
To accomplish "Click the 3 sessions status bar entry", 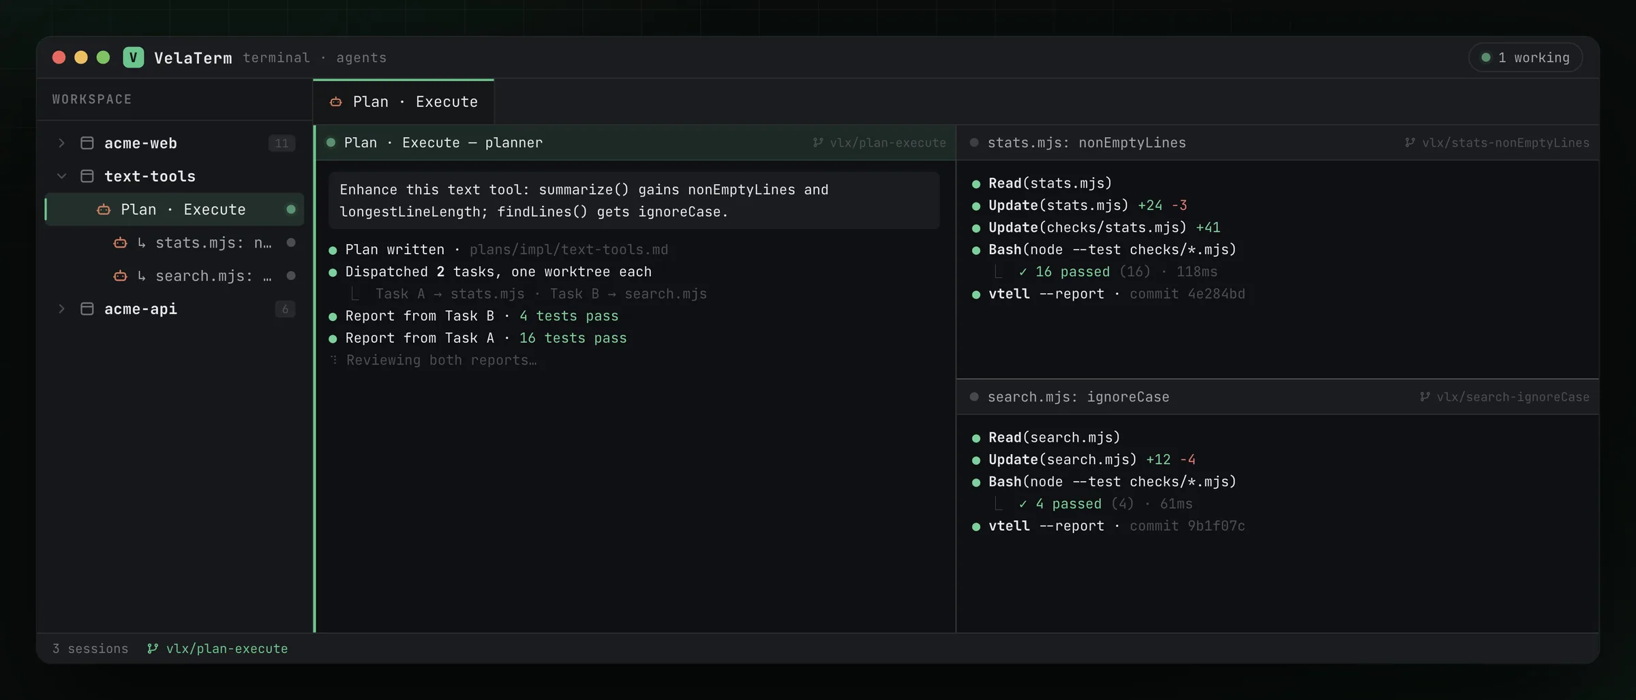I will [90, 648].
